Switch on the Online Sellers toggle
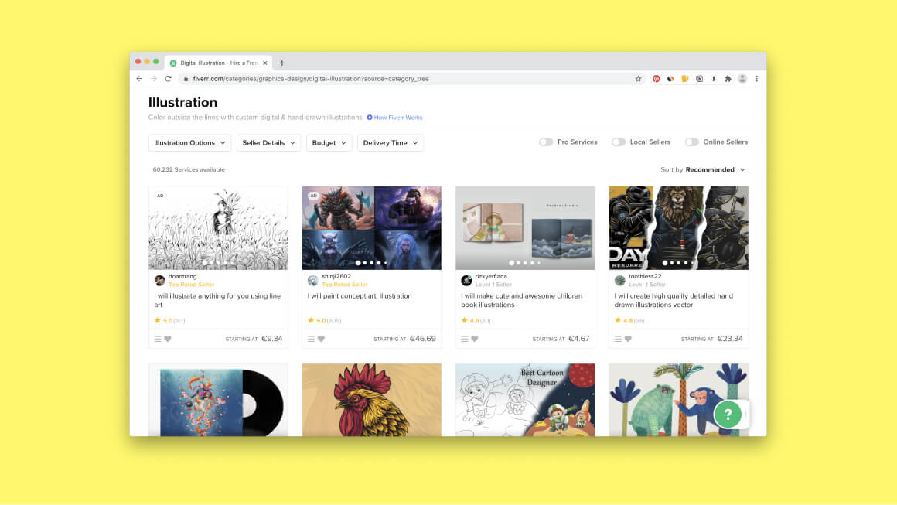 [691, 142]
